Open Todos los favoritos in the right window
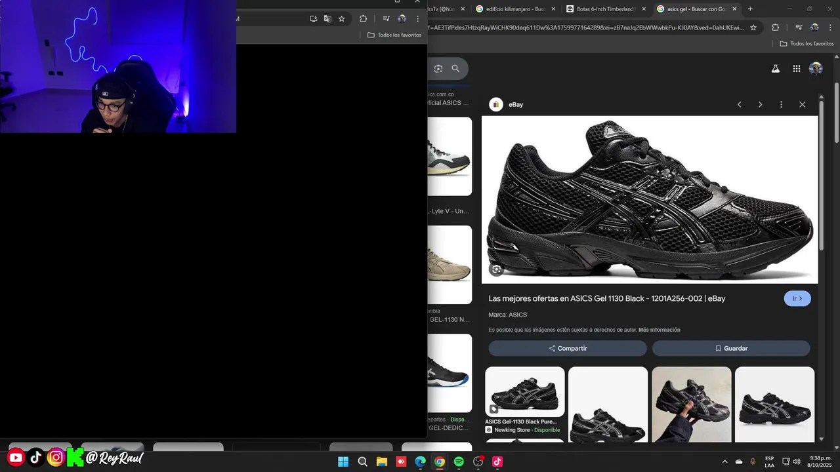This screenshot has height=472, width=840. tap(807, 44)
